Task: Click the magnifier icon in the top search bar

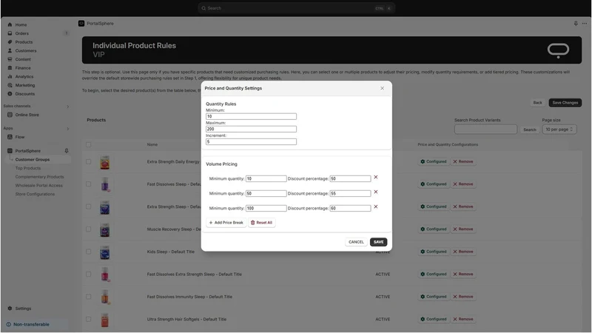Action: click(x=203, y=8)
